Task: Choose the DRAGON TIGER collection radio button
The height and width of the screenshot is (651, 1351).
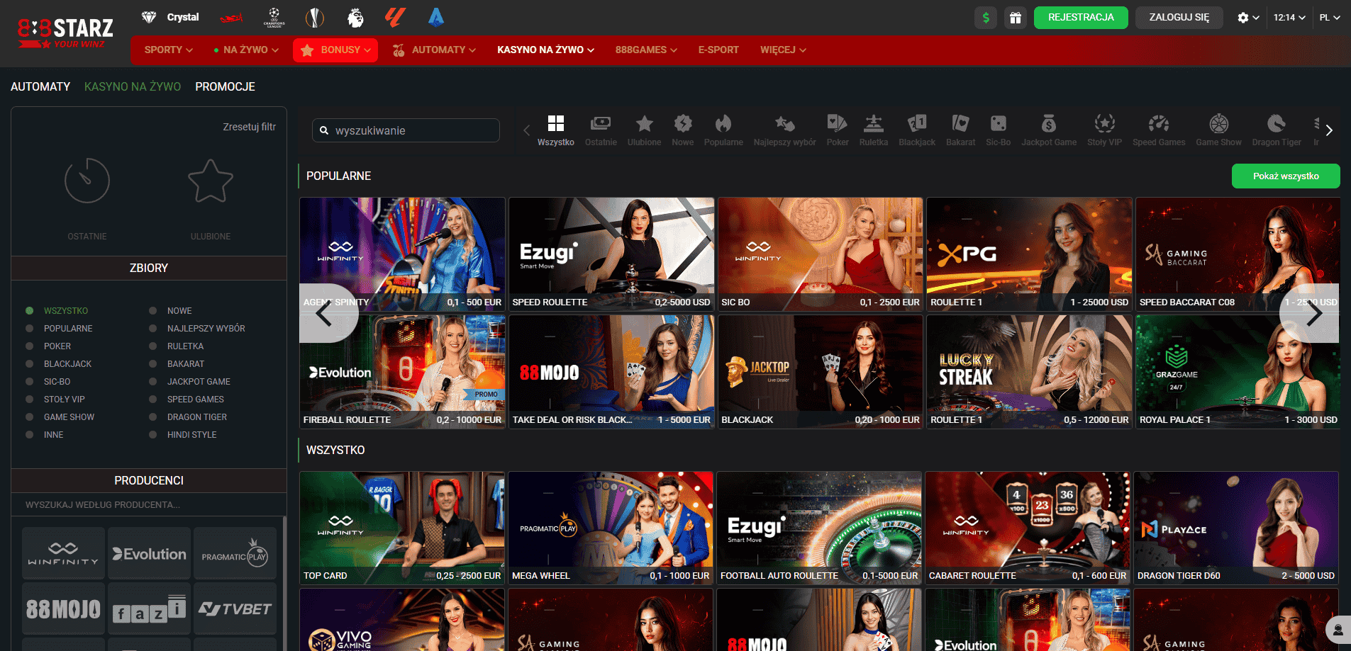Action: [153, 417]
